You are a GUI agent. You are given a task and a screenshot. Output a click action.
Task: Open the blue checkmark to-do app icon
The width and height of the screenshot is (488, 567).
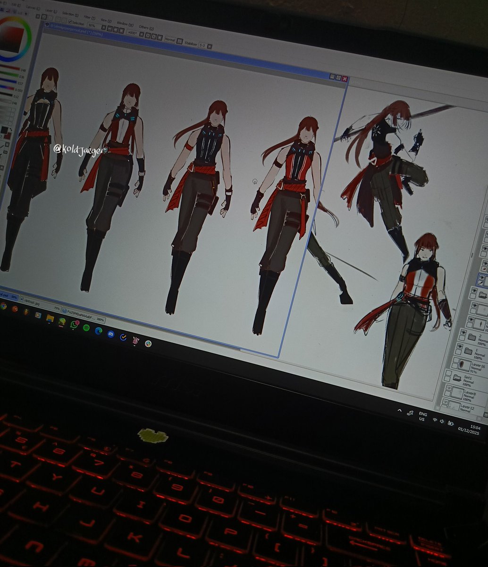[123, 337]
